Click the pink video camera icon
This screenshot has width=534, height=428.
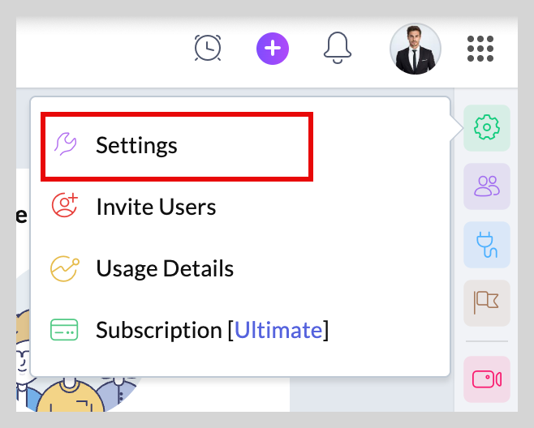(487, 379)
